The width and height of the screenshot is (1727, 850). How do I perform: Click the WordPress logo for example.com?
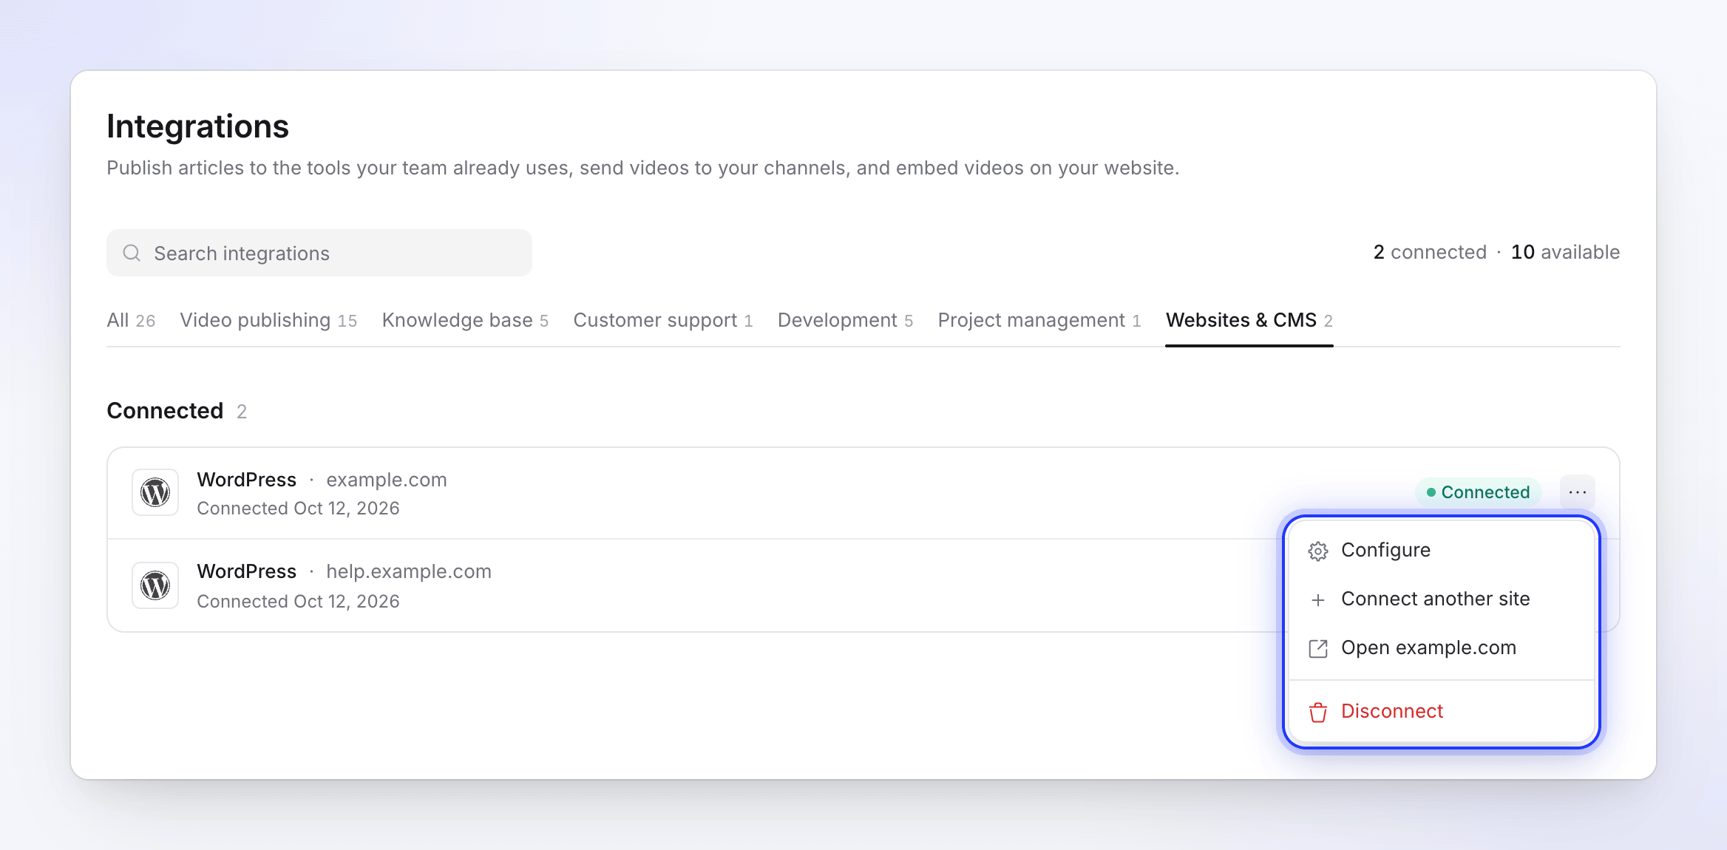pyautogui.click(x=155, y=492)
